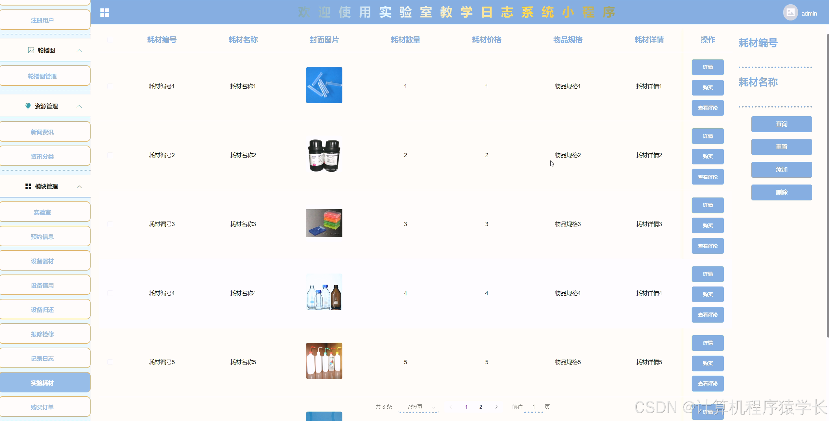Viewport: 829px width, 421px height.
Task: Click 查看评论 for 耗材编号1 row
Action: (708, 108)
